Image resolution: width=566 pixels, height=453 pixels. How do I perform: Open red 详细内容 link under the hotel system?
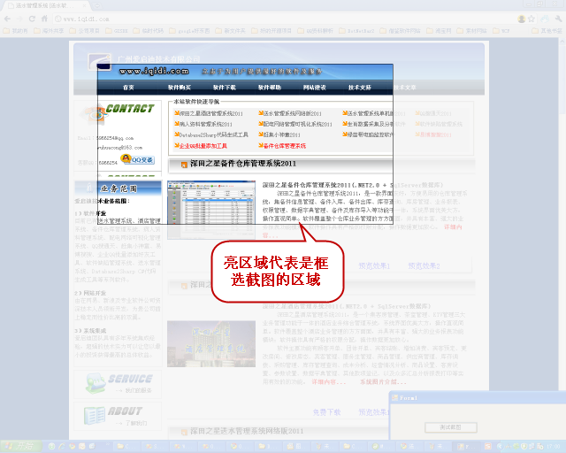coord(328,382)
